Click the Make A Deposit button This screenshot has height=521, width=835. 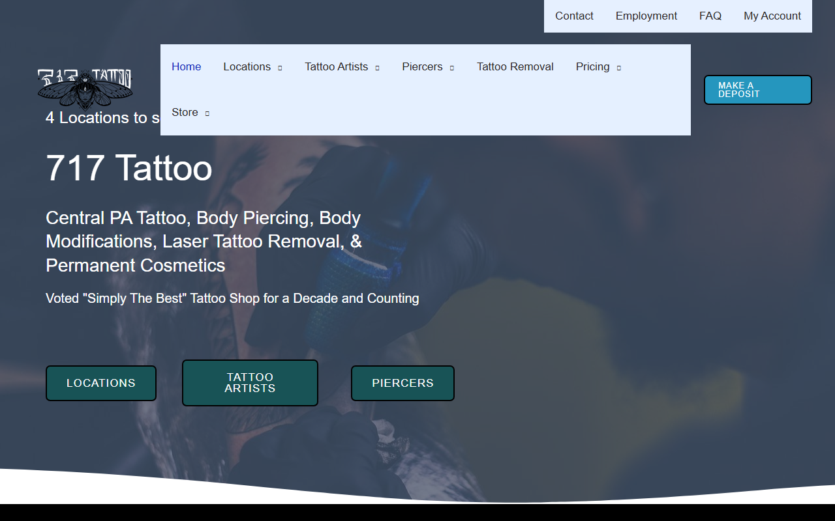click(758, 90)
